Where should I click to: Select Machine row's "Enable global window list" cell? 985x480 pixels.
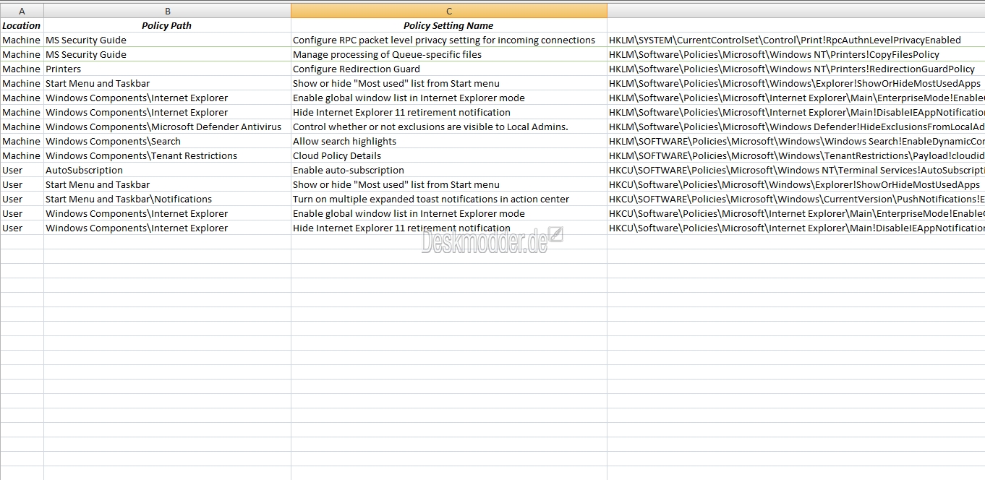449,98
